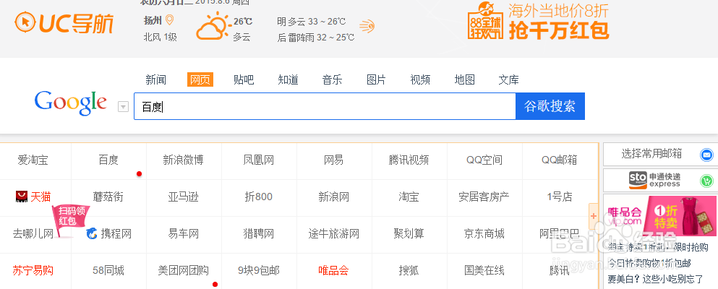Open the 易车网 link
The height and width of the screenshot is (289, 718).
point(184,234)
